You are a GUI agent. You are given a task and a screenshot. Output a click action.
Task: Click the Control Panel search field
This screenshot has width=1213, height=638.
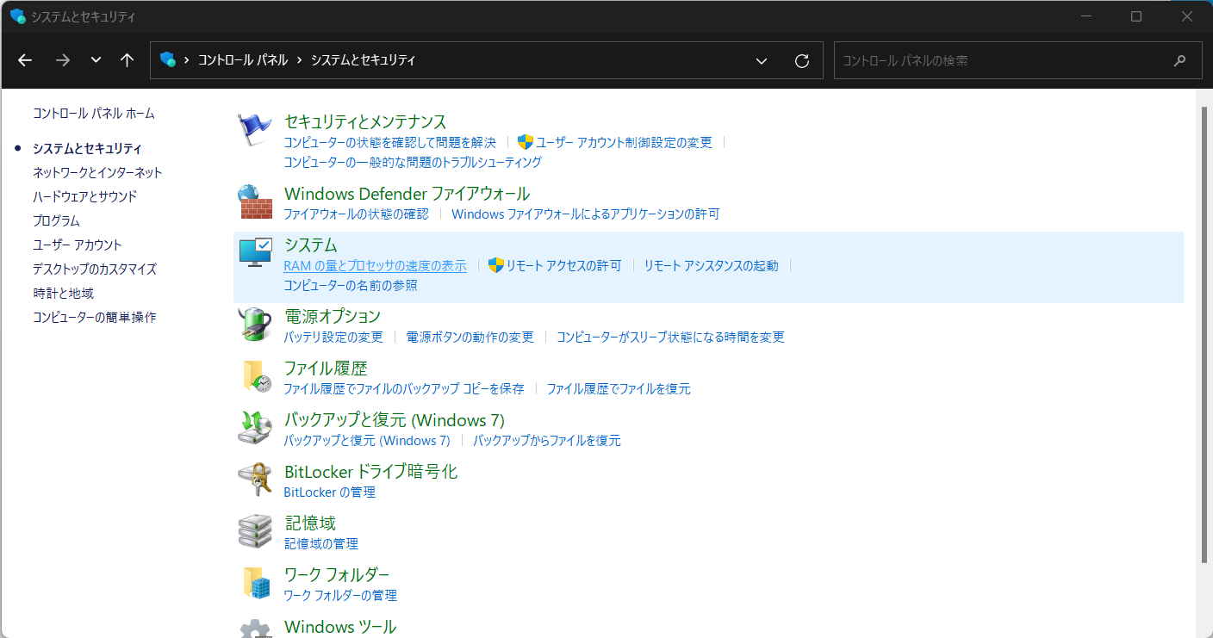[x=1004, y=61]
